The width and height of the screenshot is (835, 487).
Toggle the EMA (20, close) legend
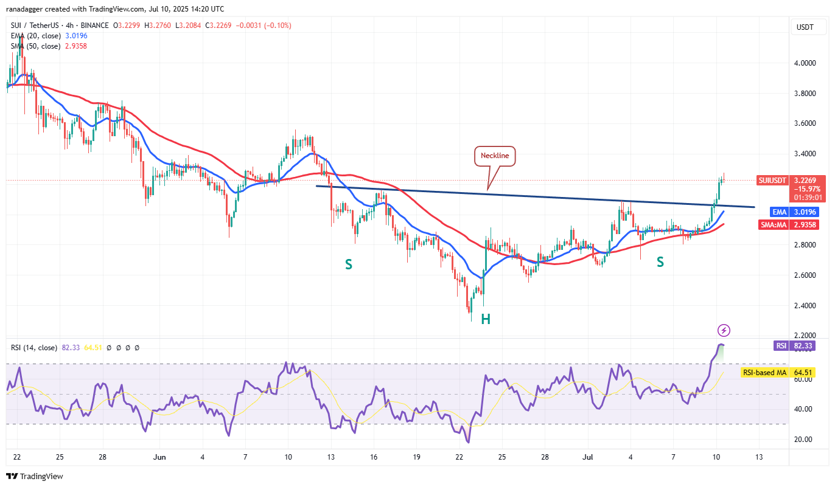(34, 36)
